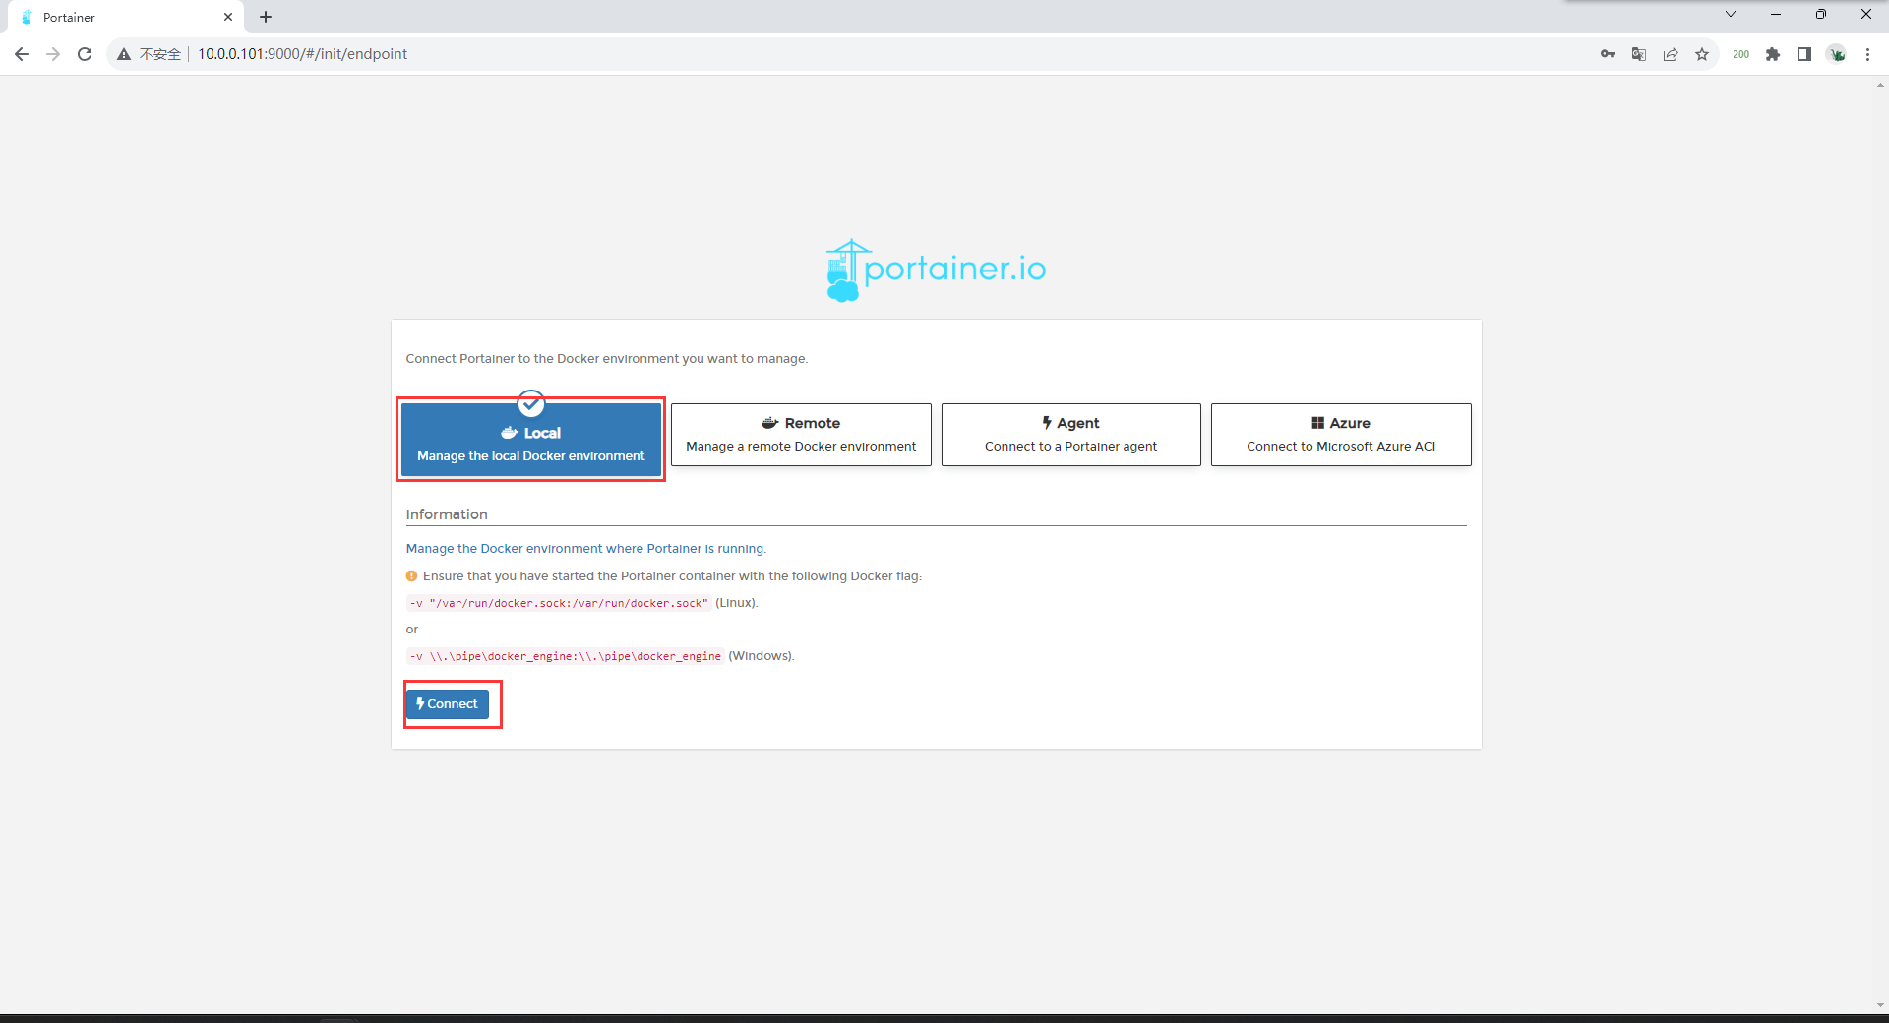Viewport: 1889px width, 1023px height.
Task: Reload the Portainer page
Action: 85,54
